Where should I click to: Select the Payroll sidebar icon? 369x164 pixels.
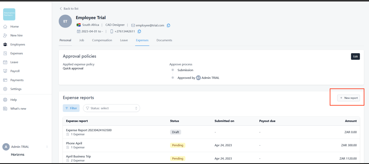[5, 71]
